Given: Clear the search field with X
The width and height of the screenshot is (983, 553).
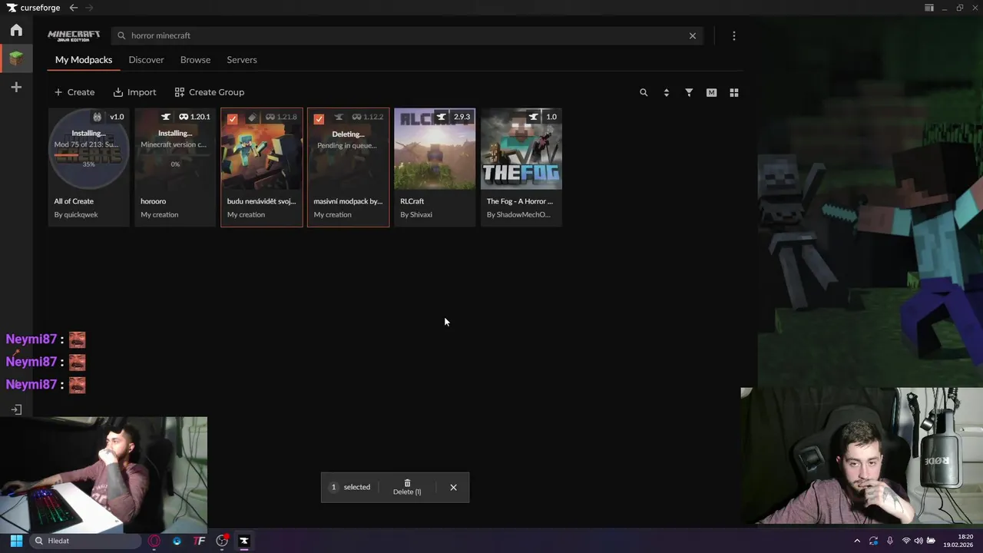Looking at the screenshot, I should tap(693, 35).
